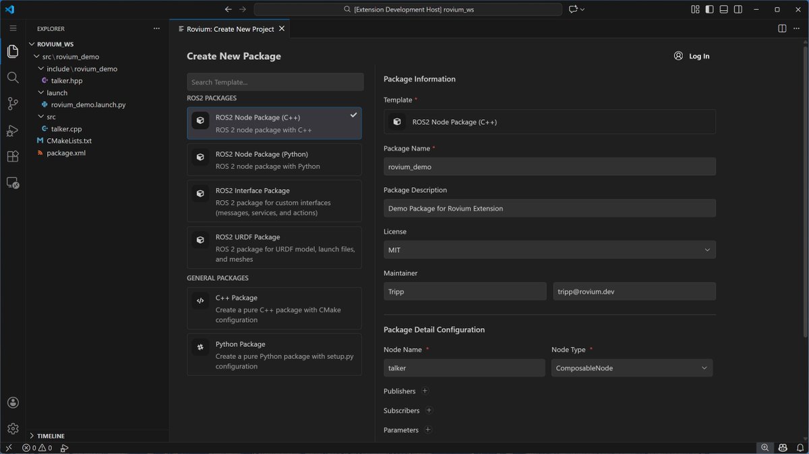Open the Explorer Views and More Actions ellipsis
The height and width of the screenshot is (454, 809).
(156, 28)
